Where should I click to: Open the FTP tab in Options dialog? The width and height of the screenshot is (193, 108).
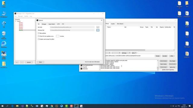tap(63, 24)
